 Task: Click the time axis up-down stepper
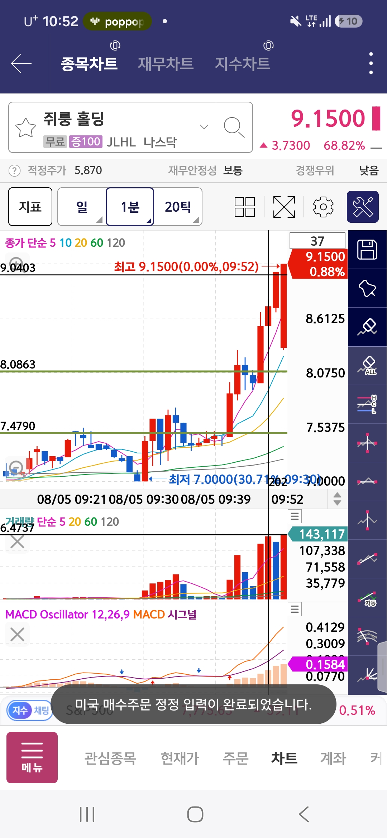337,499
